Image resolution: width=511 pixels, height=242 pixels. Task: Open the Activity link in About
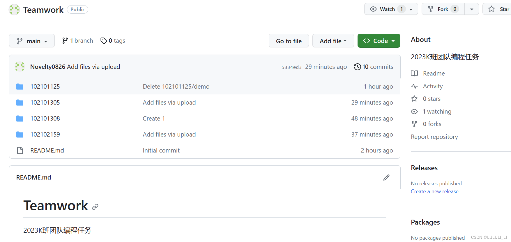point(433,86)
